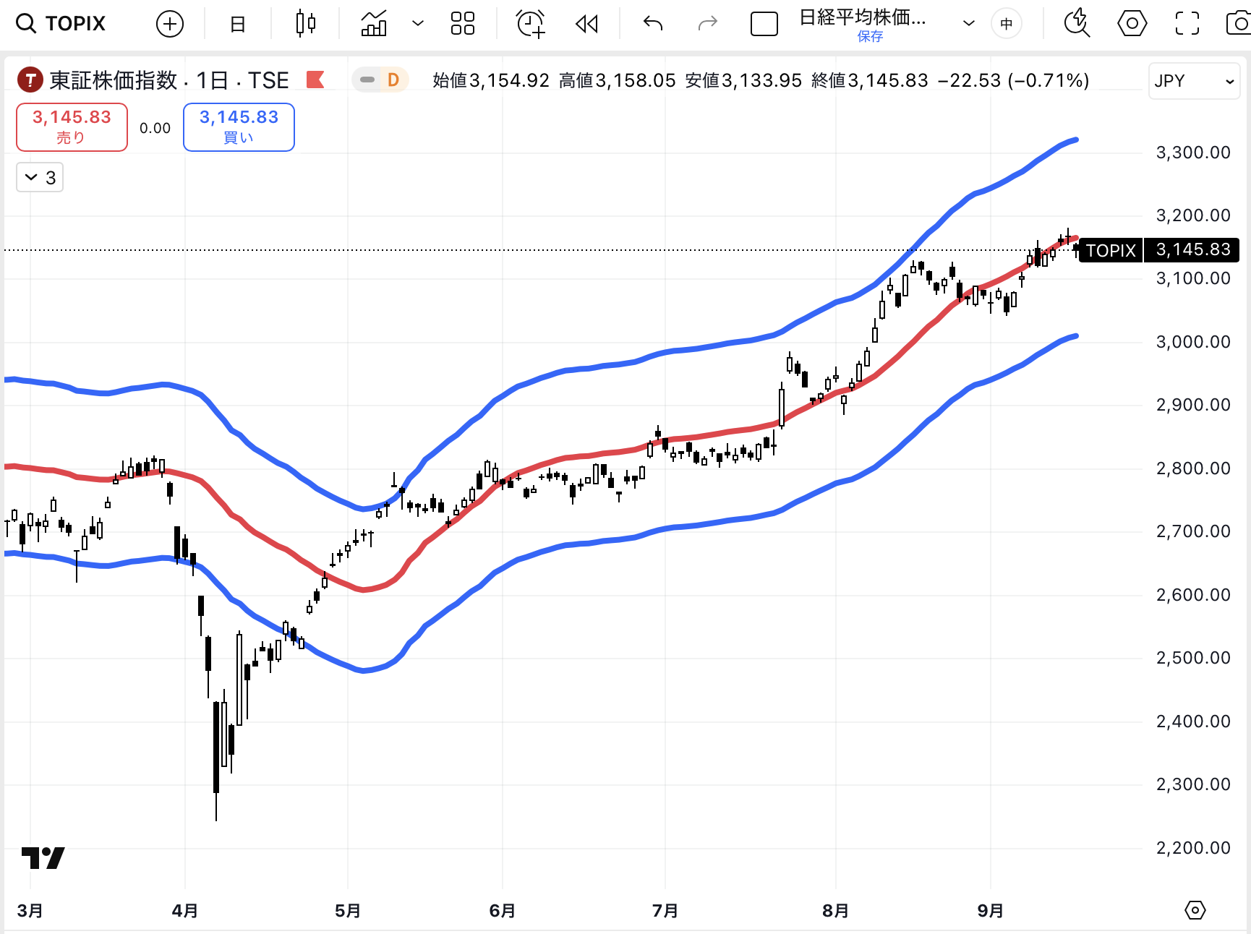Click the low value 安値3,133.95
Screen dimensions: 1251x934
[x=743, y=80]
